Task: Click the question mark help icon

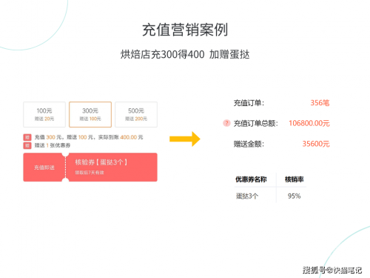Action: click(226, 123)
